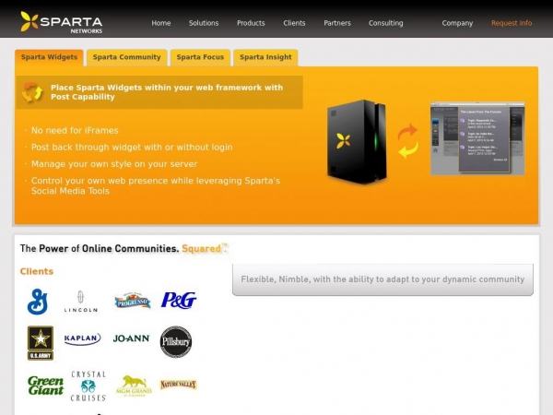
Task: Click the Crystal Cruises logo
Action: 88,386
